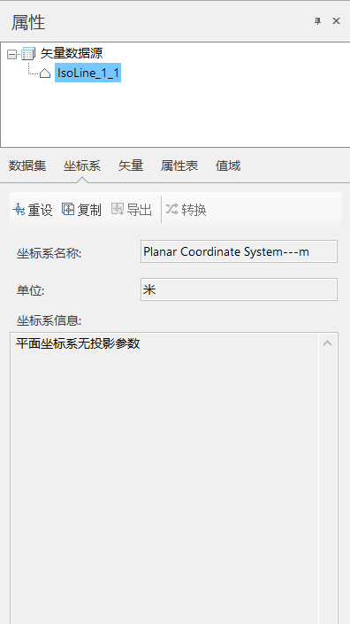Click the IsoLine_1_1 dataset icon
Image resolution: width=350 pixels, height=624 pixels.
(45, 73)
